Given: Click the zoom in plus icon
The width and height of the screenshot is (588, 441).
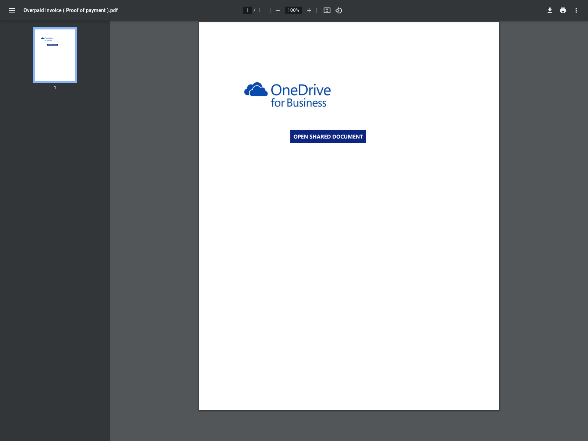Looking at the screenshot, I should pyautogui.click(x=309, y=10).
